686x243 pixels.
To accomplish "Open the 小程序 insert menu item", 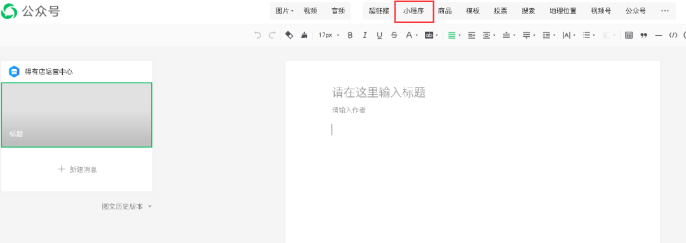I will point(414,11).
